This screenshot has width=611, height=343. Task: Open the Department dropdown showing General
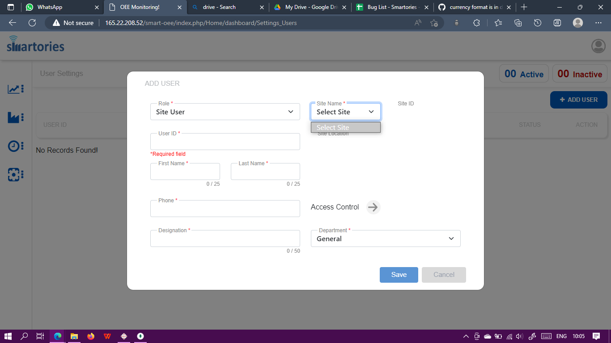point(385,238)
